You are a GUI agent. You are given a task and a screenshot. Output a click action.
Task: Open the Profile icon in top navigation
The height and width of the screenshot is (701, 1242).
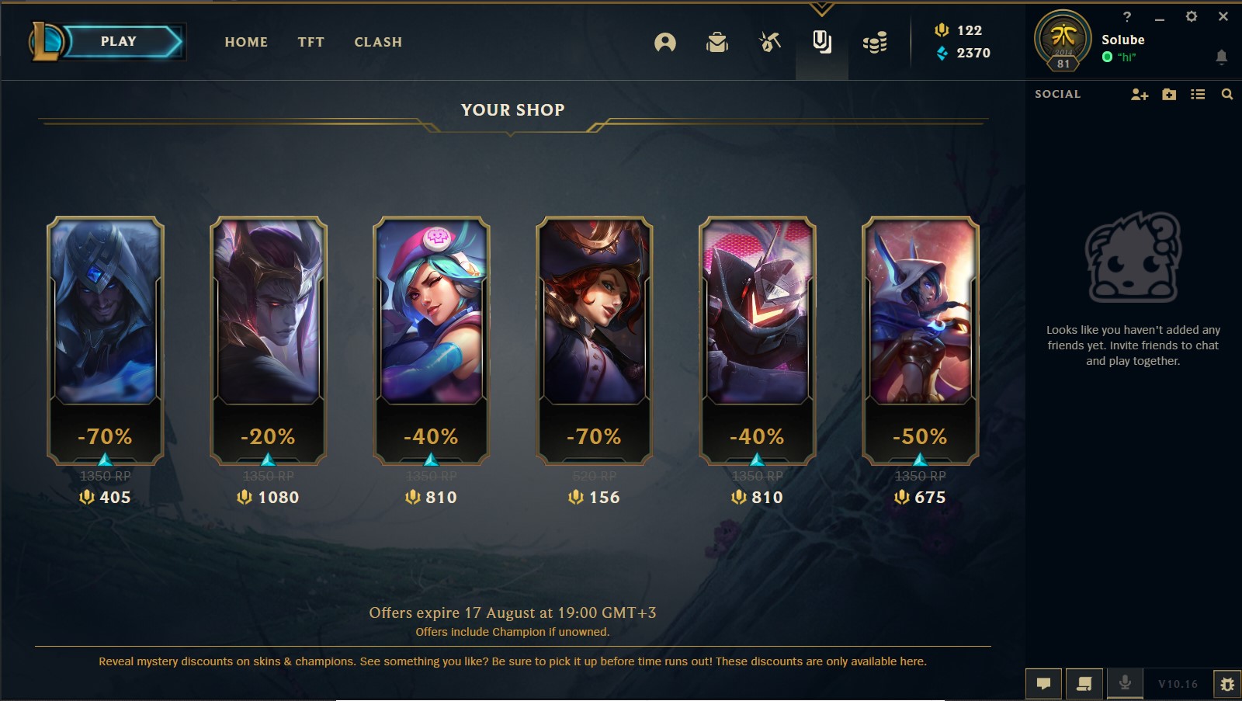665,42
